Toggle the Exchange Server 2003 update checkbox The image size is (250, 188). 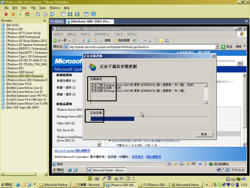tap(110, 141)
